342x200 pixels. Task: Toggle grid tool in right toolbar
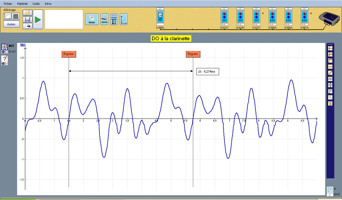(x=330, y=48)
